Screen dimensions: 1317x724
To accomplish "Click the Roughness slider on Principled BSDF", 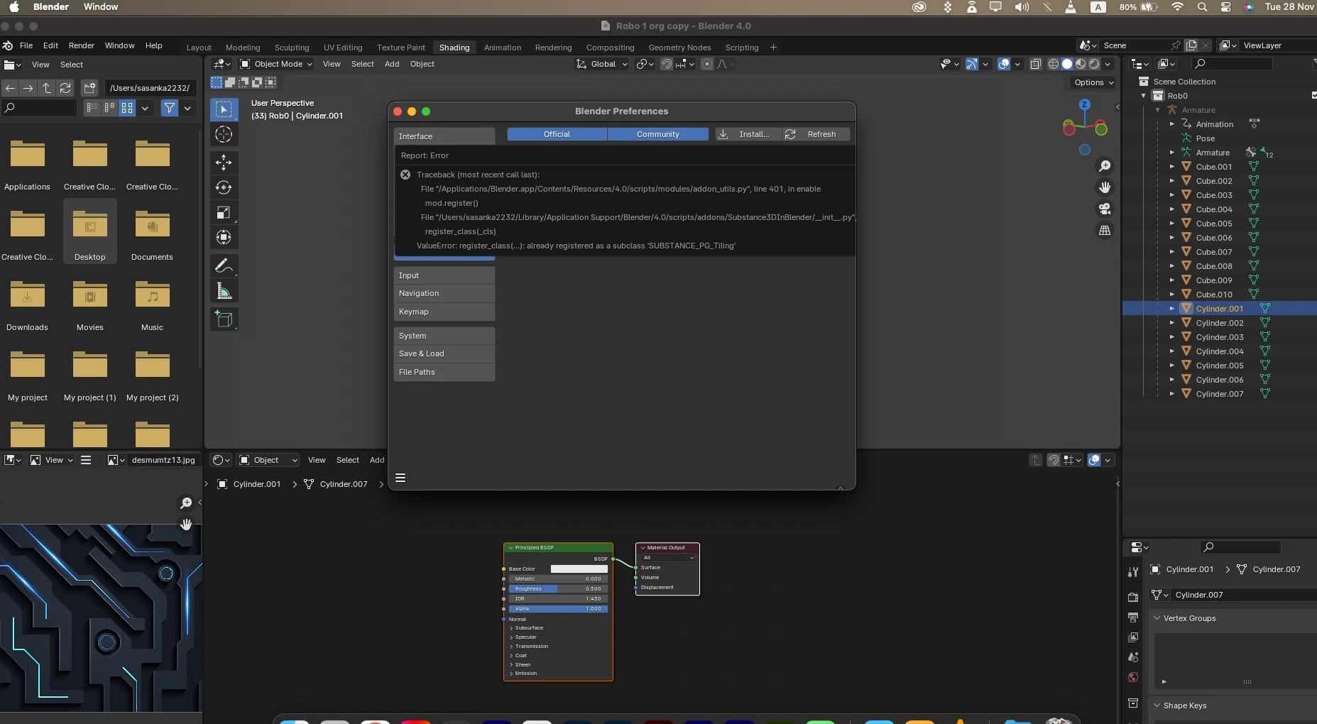I will pos(558,588).
